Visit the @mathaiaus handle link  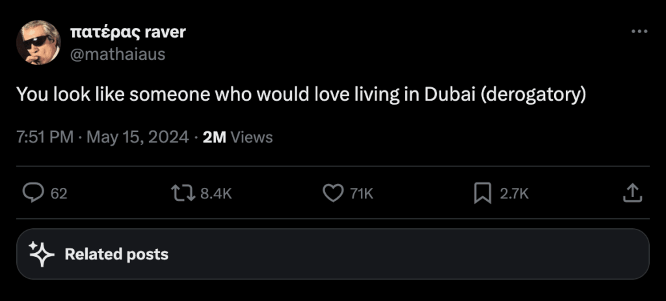[117, 54]
